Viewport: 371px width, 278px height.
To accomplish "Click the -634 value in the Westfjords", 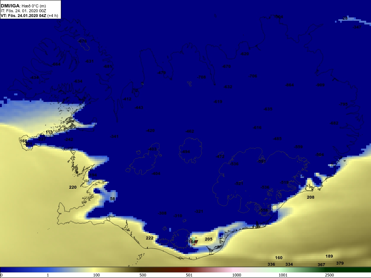I will (78, 81).
